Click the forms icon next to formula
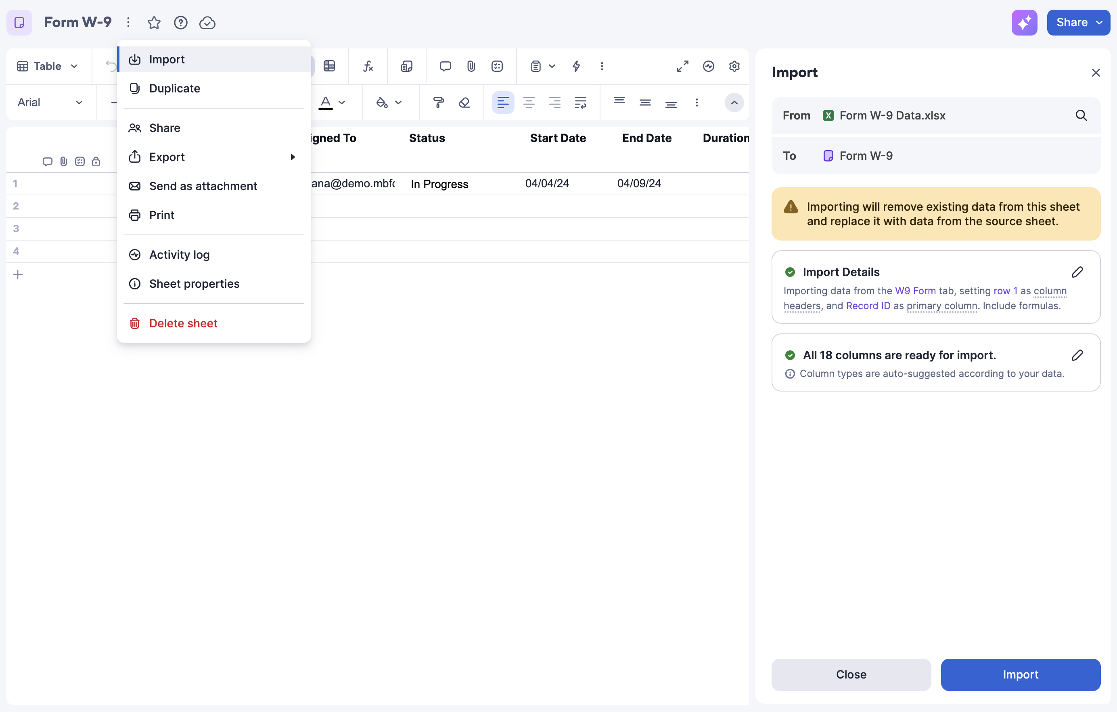Screen dimensions: 1117x712 point(407,66)
